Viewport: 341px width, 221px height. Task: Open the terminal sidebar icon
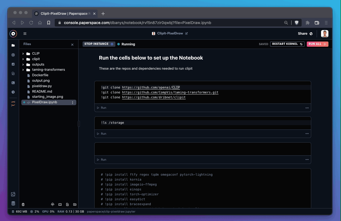(13, 83)
